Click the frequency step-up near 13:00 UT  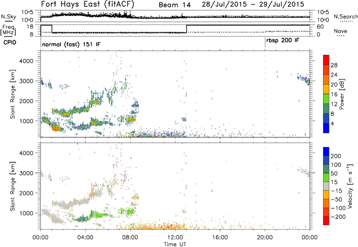pyautogui.click(x=187, y=29)
